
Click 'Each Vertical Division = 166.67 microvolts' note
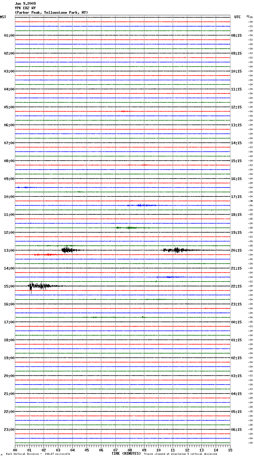coord(38,454)
